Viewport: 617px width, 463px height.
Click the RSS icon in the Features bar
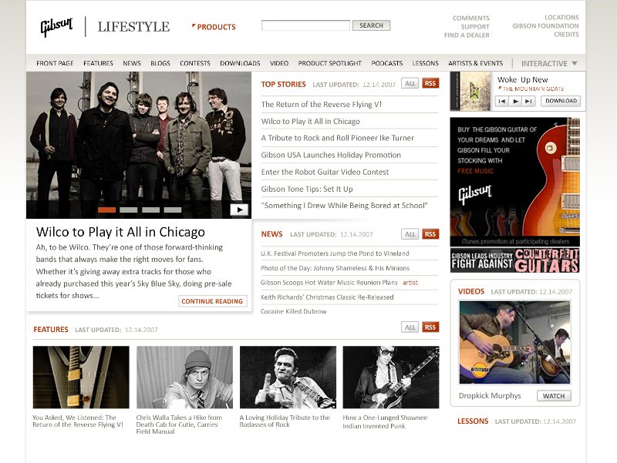[430, 327]
